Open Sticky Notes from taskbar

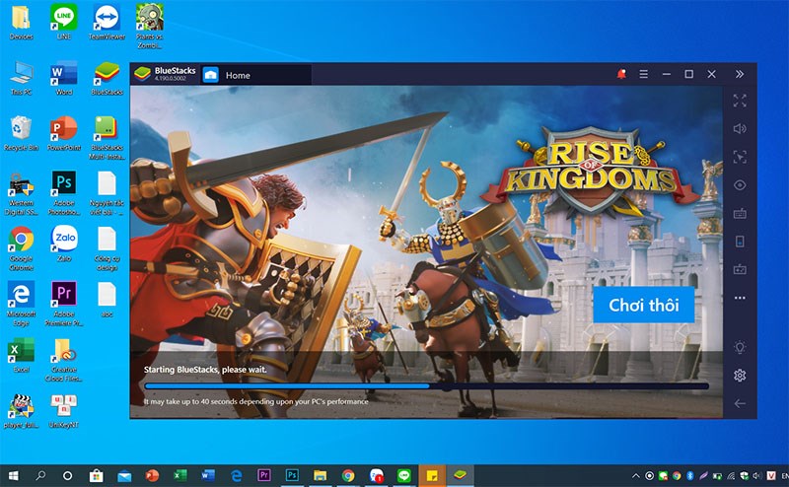pyautogui.click(x=432, y=475)
